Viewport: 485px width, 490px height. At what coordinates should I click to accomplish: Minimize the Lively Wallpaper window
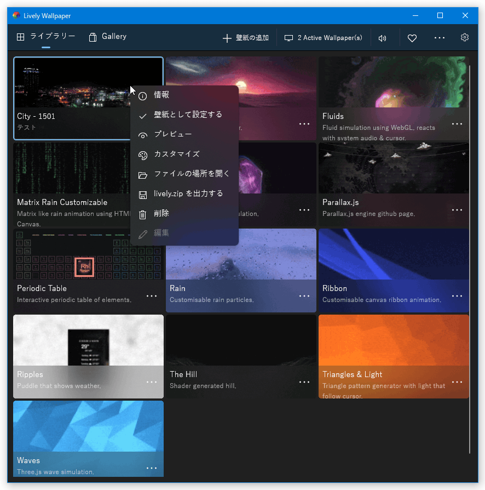tap(415, 16)
